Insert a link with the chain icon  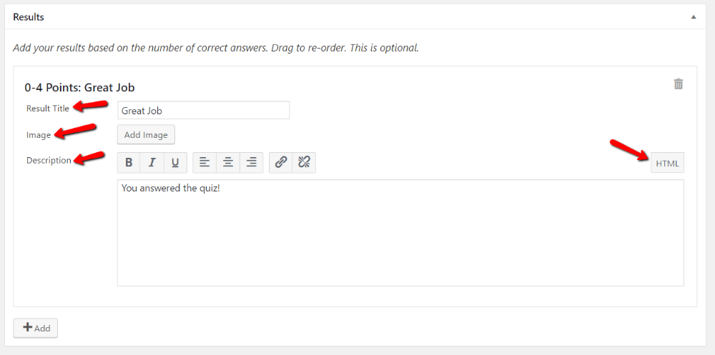pyautogui.click(x=281, y=163)
